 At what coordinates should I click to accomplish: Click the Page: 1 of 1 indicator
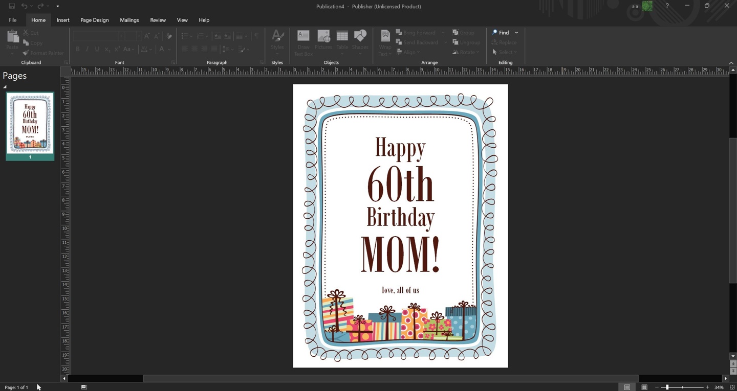16,387
